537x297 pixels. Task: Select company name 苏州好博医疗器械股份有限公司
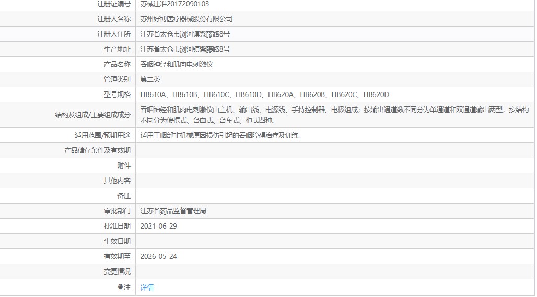click(x=186, y=19)
